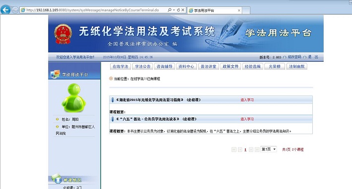
Task: Click the 必修课: 2门 sidebar text
Action: point(72,187)
